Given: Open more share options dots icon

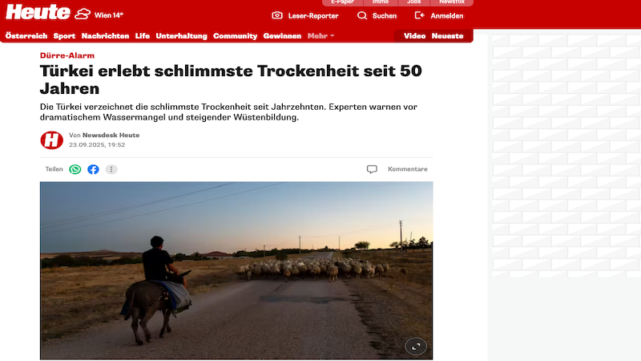Looking at the screenshot, I should (111, 169).
